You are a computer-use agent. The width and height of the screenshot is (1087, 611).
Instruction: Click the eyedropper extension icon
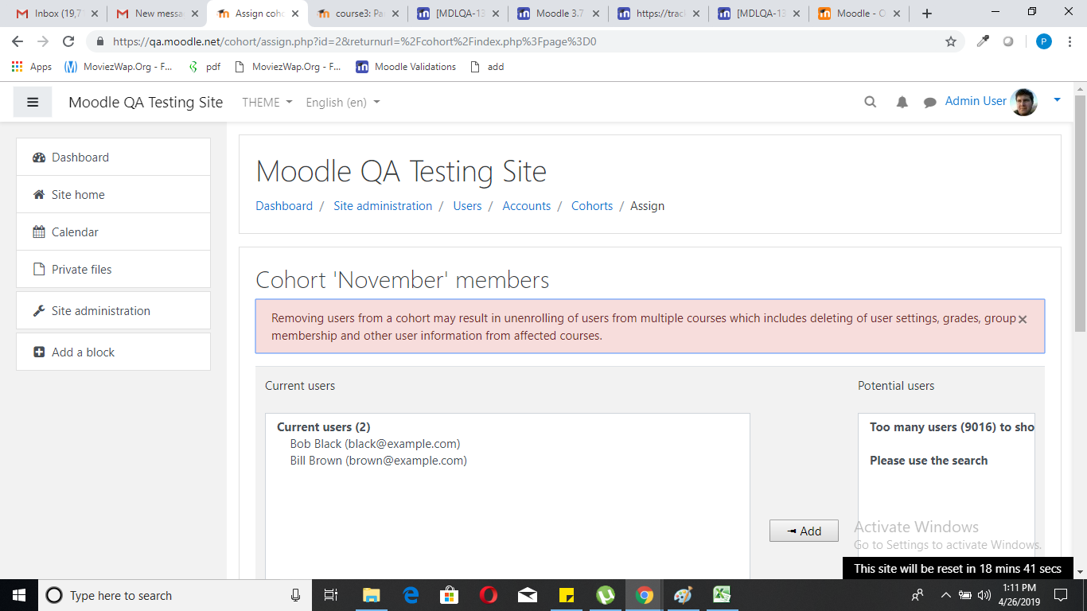coord(983,41)
